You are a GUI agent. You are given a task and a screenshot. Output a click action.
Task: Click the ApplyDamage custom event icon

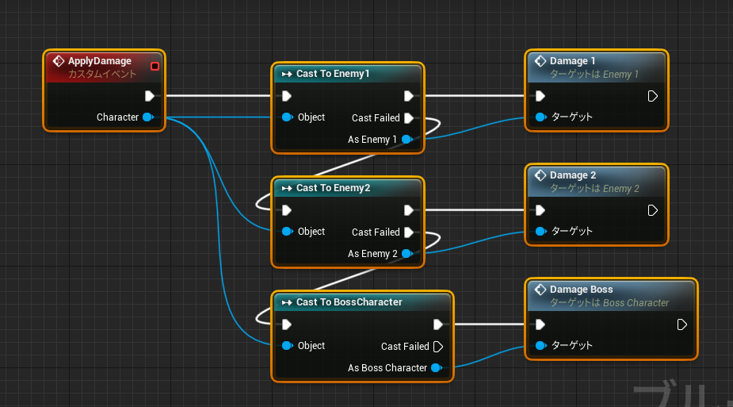click(x=59, y=61)
